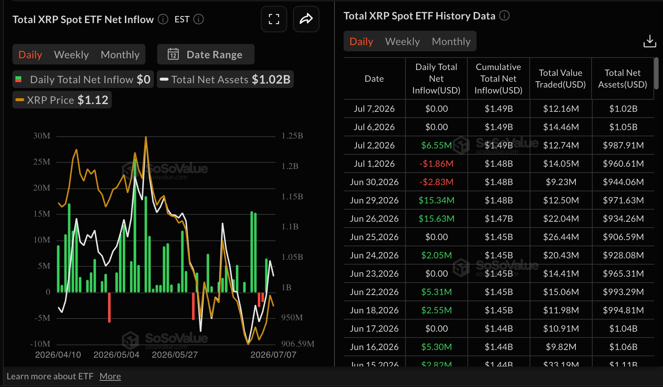Click orange swatch of XRP Price legend
This screenshot has height=387, width=663.
tap(20, 100)
